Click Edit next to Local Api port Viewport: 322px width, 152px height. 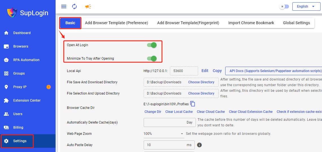point(205,71)
